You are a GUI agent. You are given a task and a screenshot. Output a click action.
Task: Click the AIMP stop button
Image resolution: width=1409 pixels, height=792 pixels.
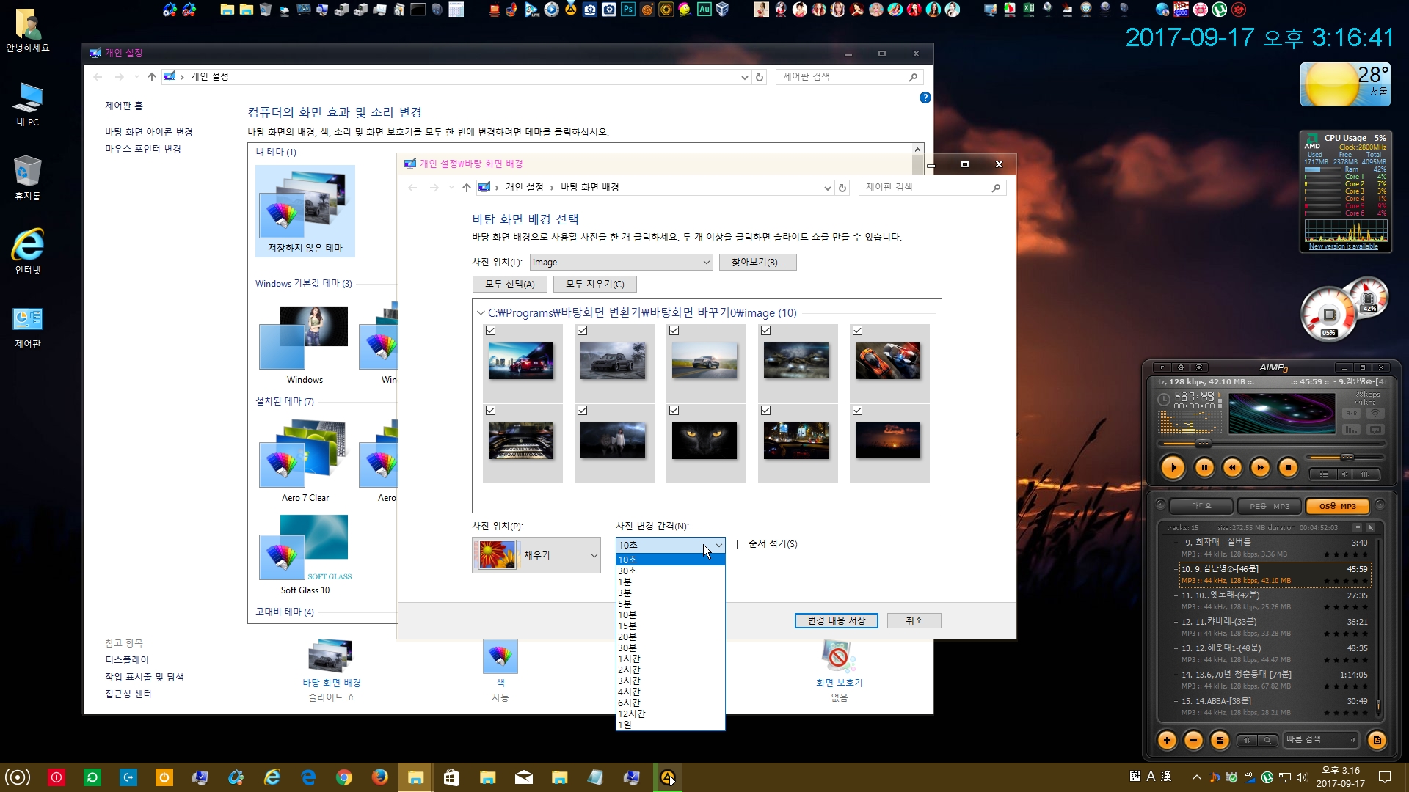[1288, 467]
